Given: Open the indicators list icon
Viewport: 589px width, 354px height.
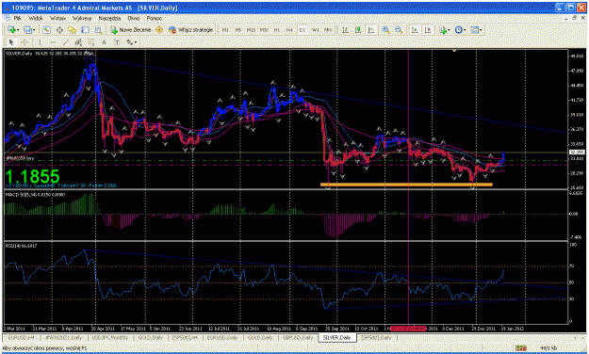Looking at the screenshot, I should 443,29.
